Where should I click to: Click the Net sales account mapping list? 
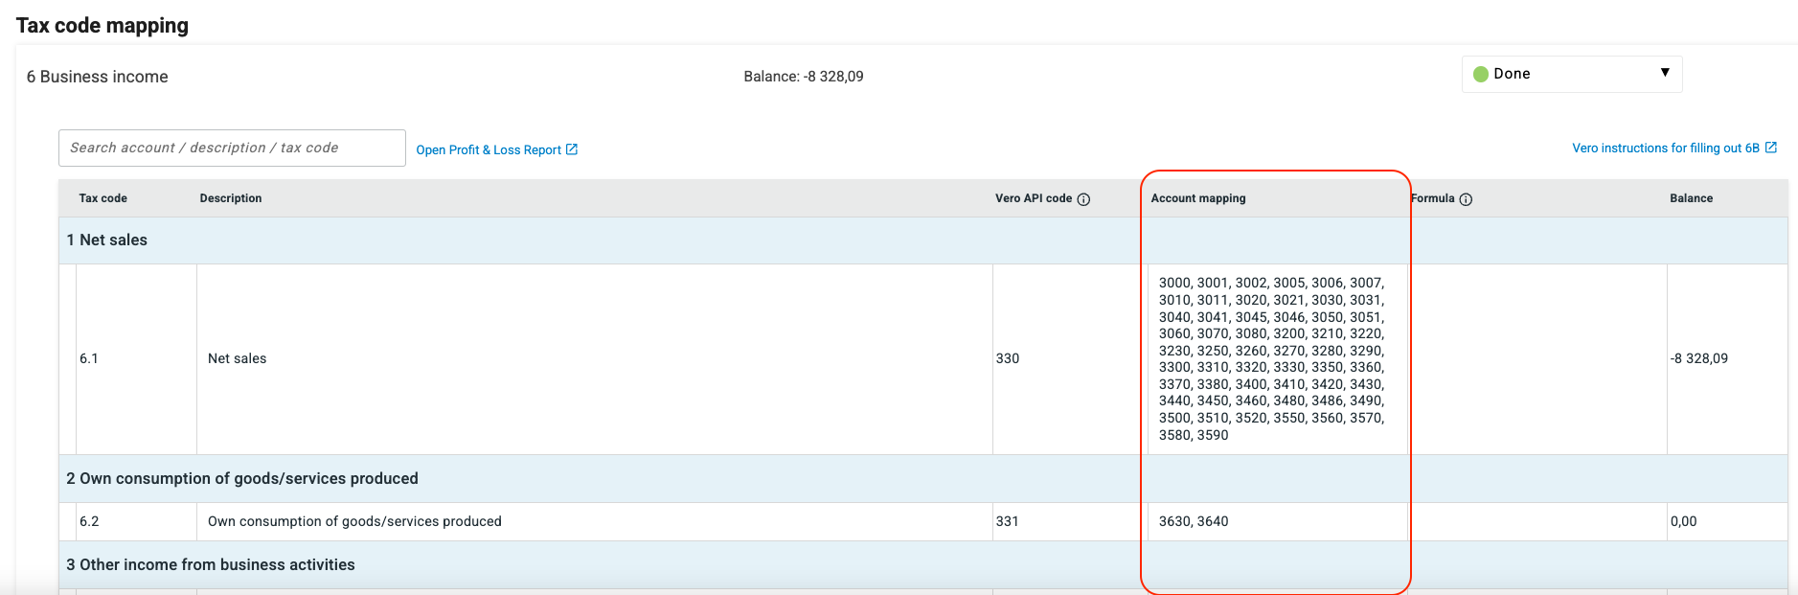pos(1271,358)
